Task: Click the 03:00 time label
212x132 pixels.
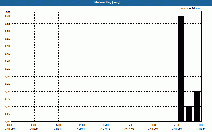Action: [34, 125]
